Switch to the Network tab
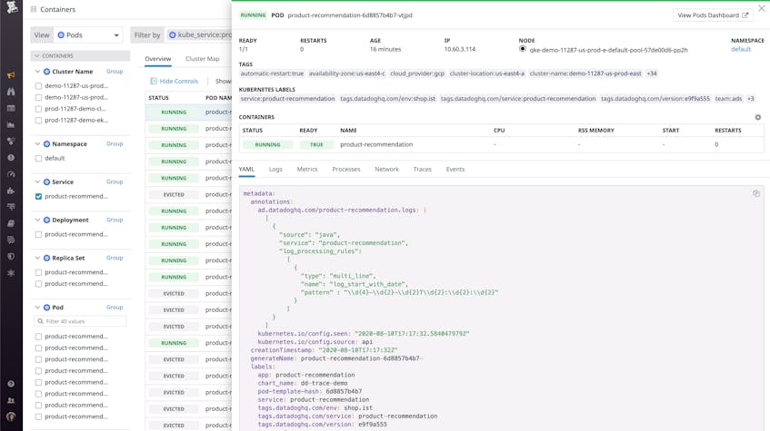The image size is (770, 431). (x=386, y=169)
